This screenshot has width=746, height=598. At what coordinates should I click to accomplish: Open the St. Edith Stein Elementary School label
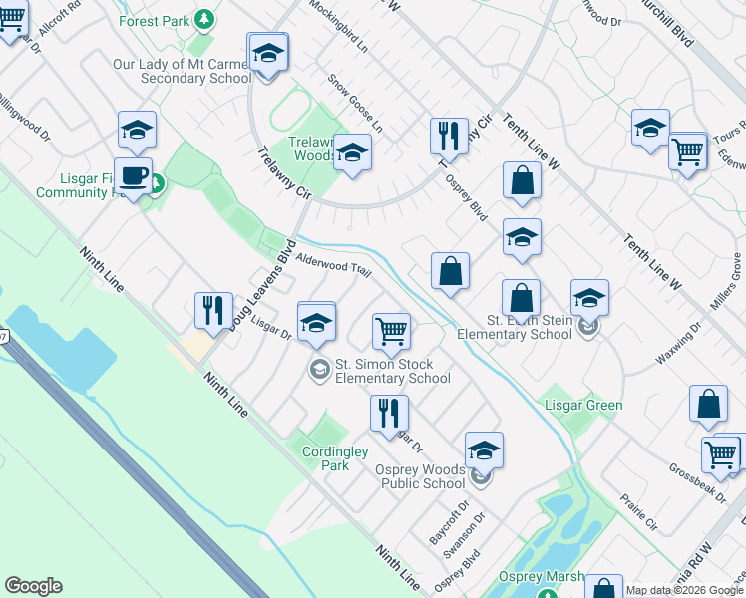(515, 327)
